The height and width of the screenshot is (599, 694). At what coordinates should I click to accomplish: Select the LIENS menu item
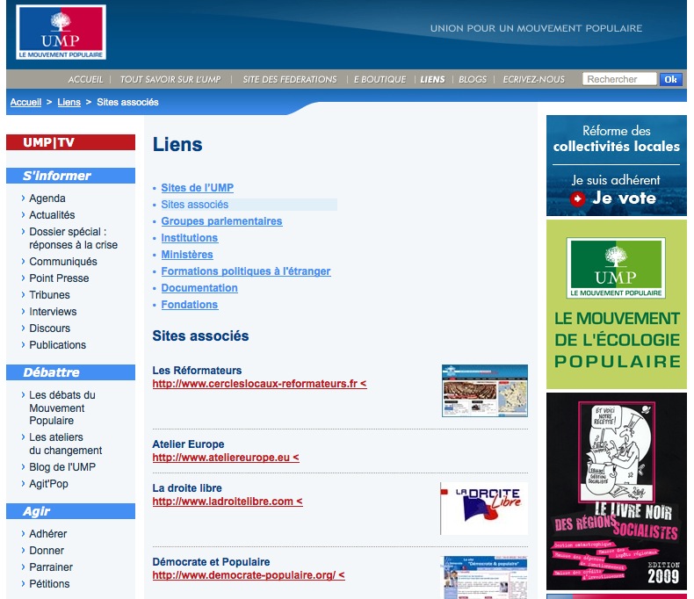[x=432, y=79]
